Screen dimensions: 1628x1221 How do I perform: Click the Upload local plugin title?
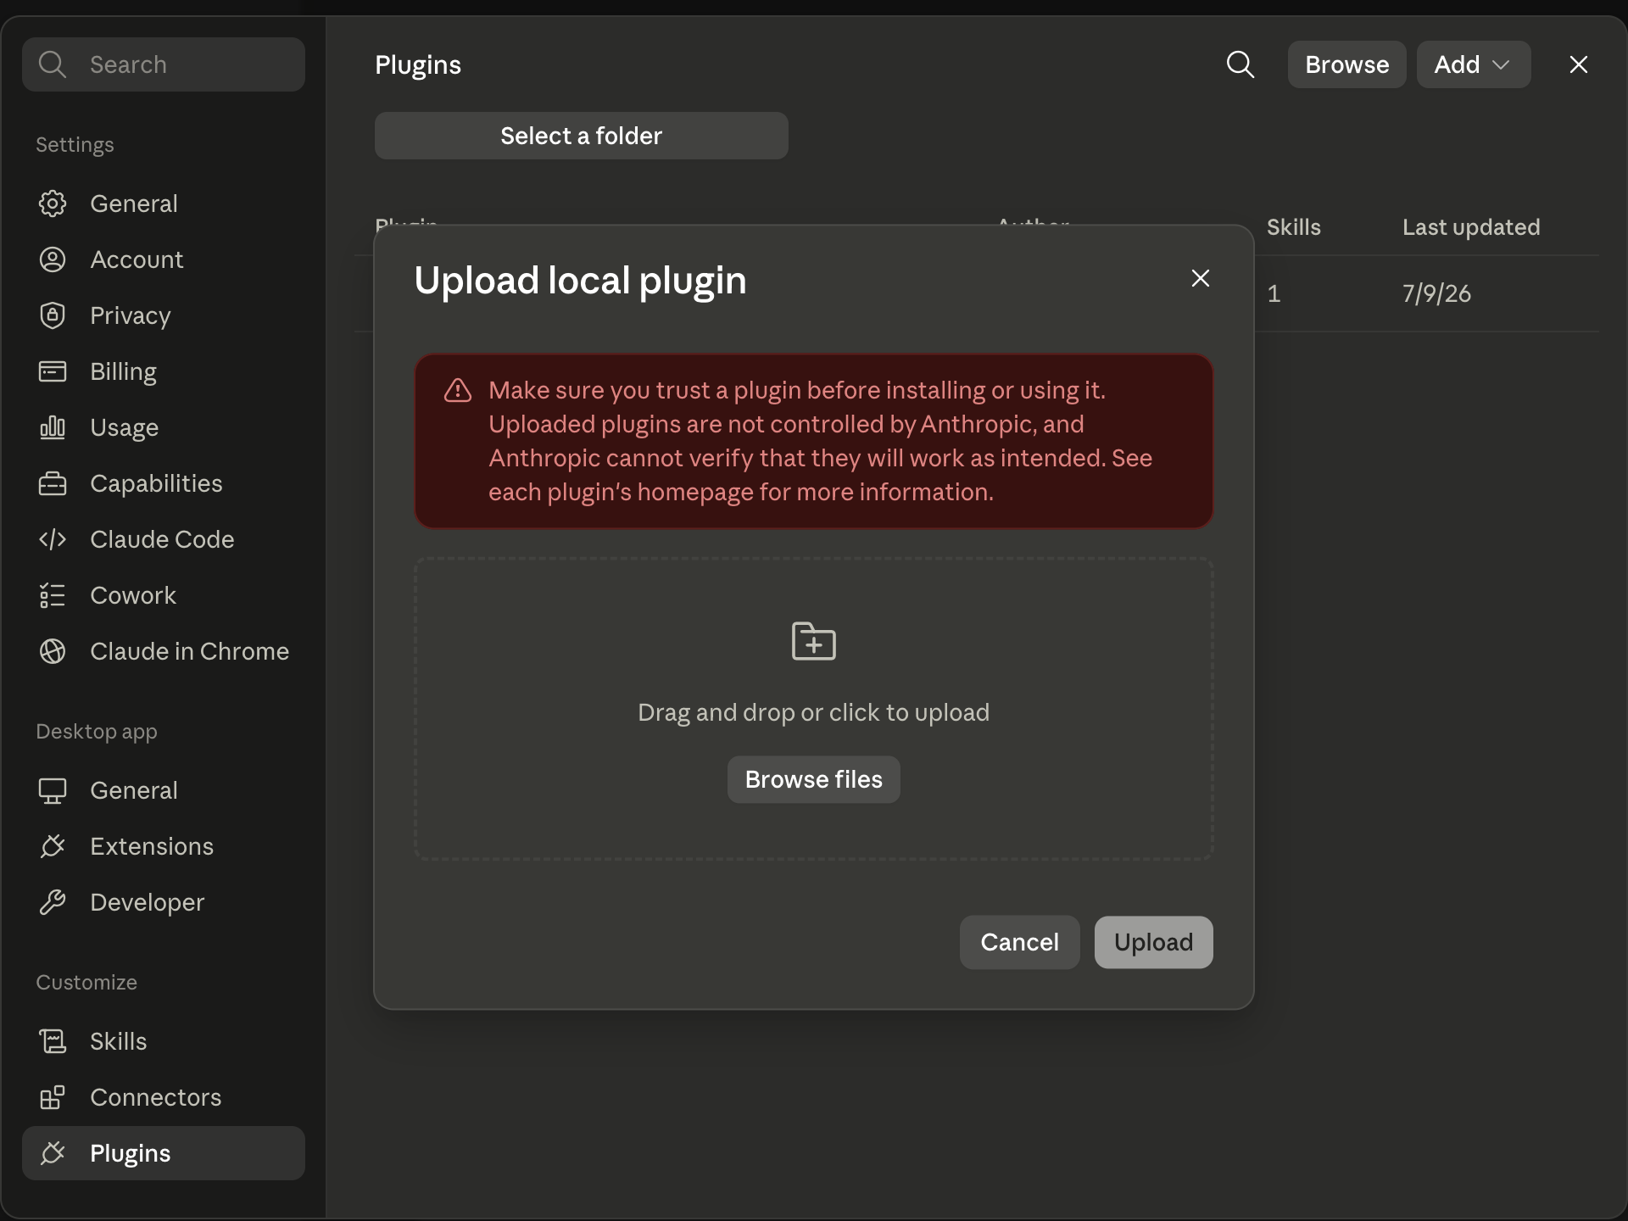coord(580,281)
